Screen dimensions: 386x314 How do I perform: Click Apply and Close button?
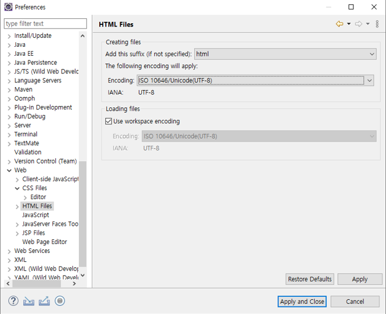(302, 302)
